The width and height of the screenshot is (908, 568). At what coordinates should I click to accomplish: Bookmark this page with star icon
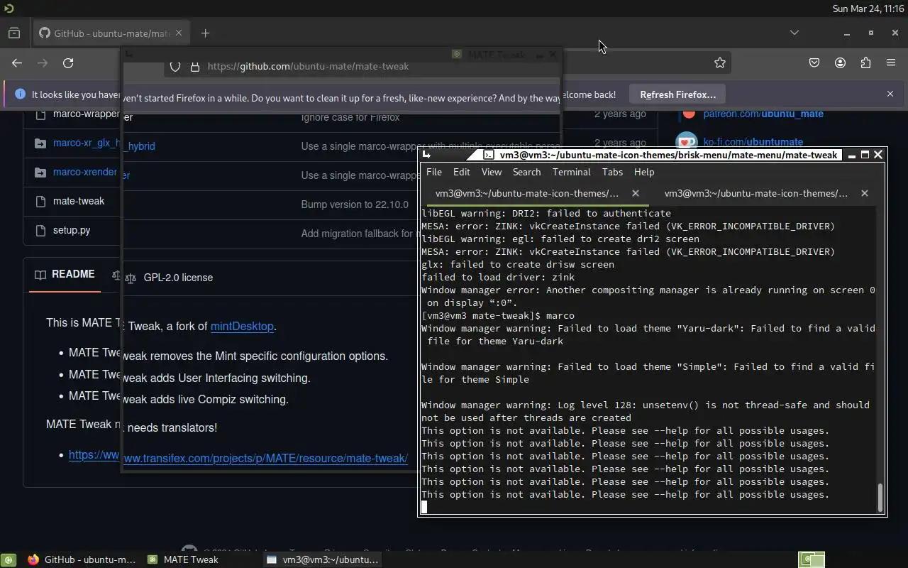(720, 63)
